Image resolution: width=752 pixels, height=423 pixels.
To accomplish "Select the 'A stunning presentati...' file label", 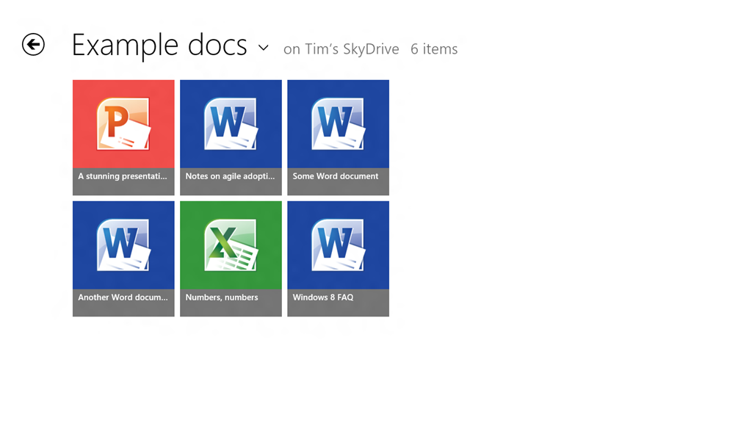I will pos(123,176).
